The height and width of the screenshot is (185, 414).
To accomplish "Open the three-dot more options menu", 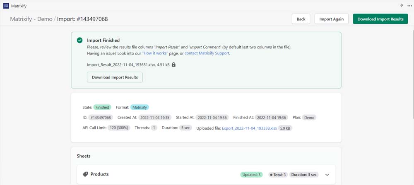I will point(409,5).
